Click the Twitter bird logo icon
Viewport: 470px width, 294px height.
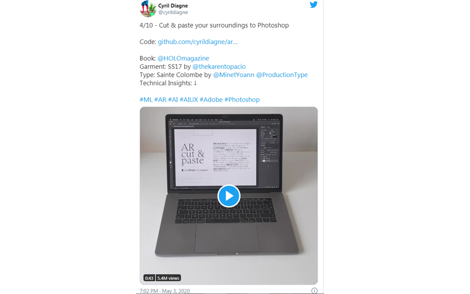[314, 5]
